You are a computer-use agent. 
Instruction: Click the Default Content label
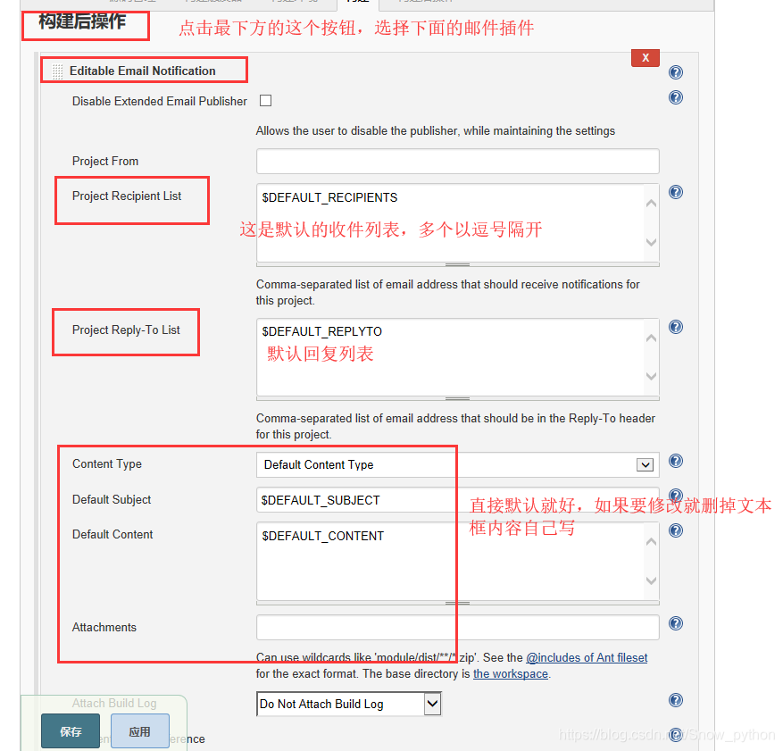tap(112, 534)
